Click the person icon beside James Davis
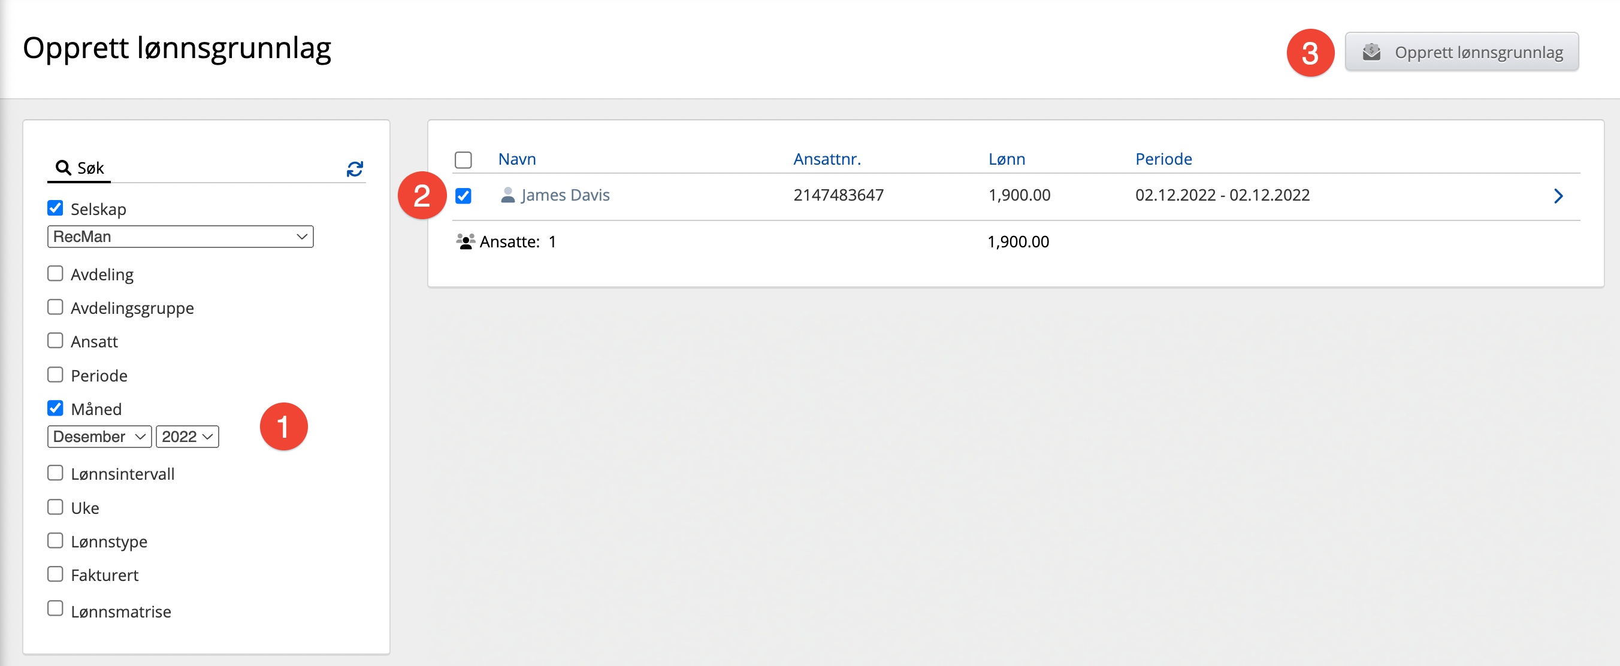 (507, 195)
